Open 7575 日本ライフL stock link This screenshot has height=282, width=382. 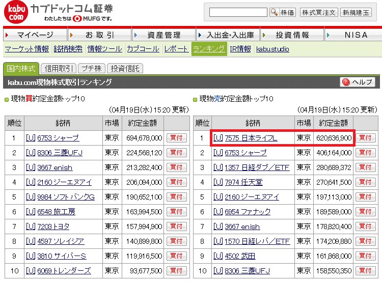click(x=251, y=138)
